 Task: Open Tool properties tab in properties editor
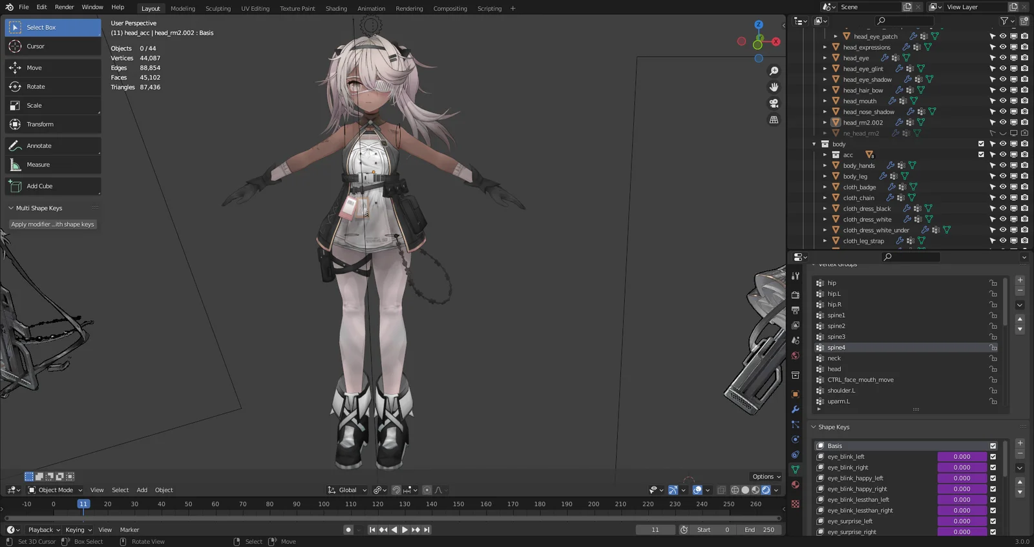(796, 276)
